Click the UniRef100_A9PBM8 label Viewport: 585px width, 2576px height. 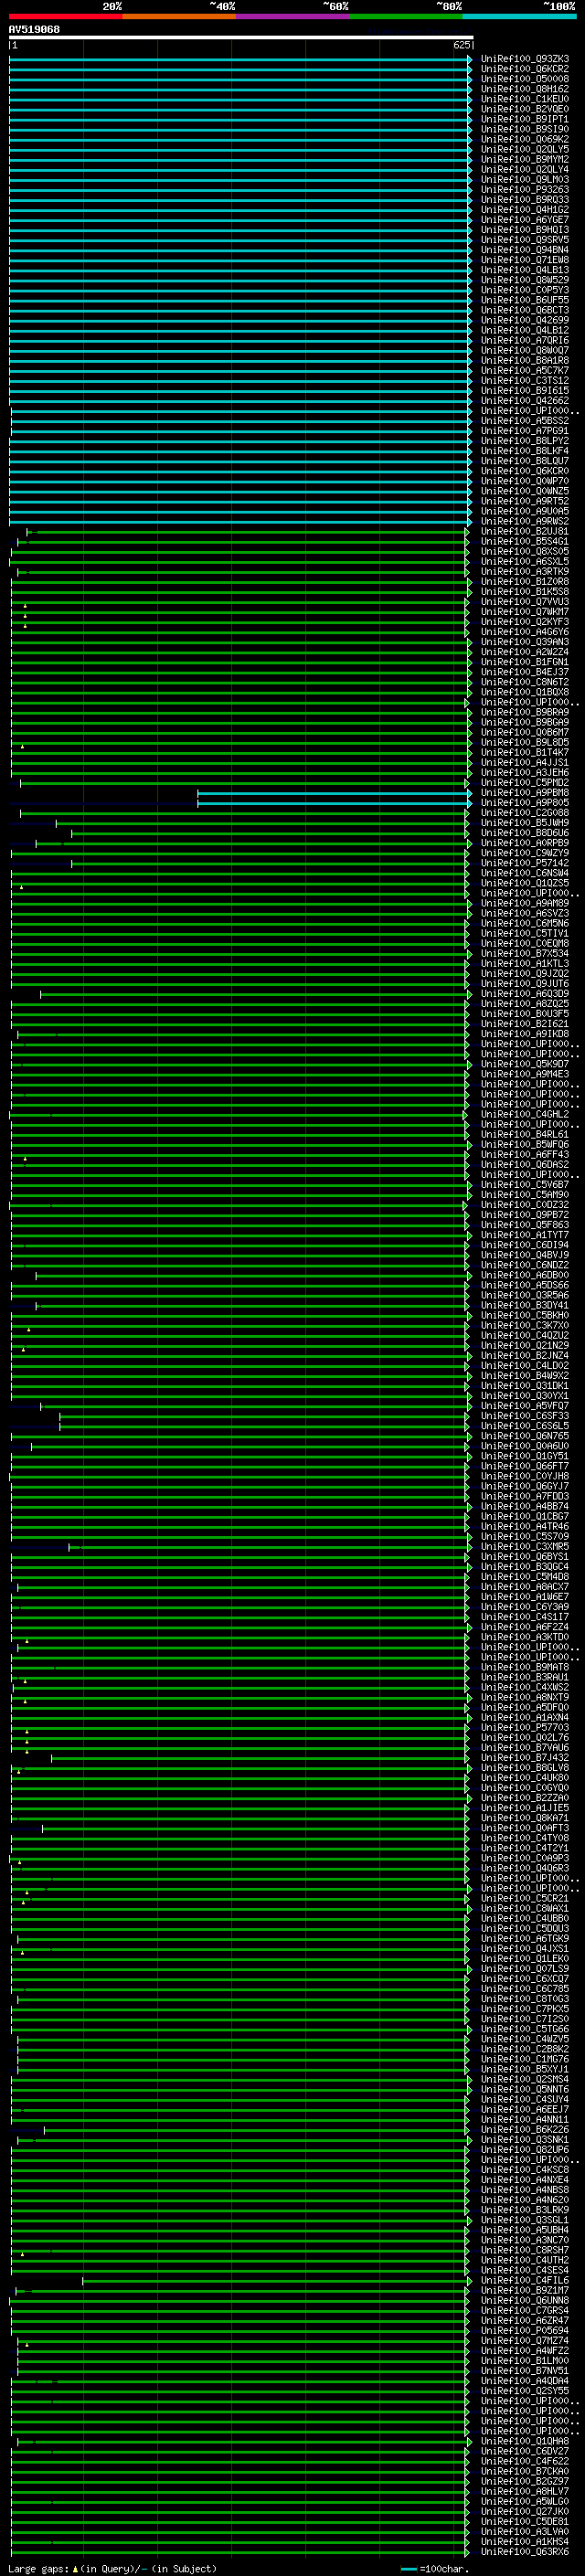(525, 793)
